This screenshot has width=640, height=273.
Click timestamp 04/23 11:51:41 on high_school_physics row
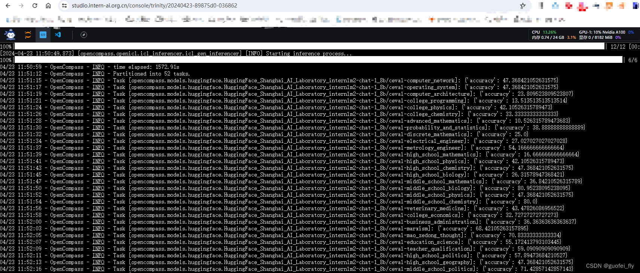21,161
